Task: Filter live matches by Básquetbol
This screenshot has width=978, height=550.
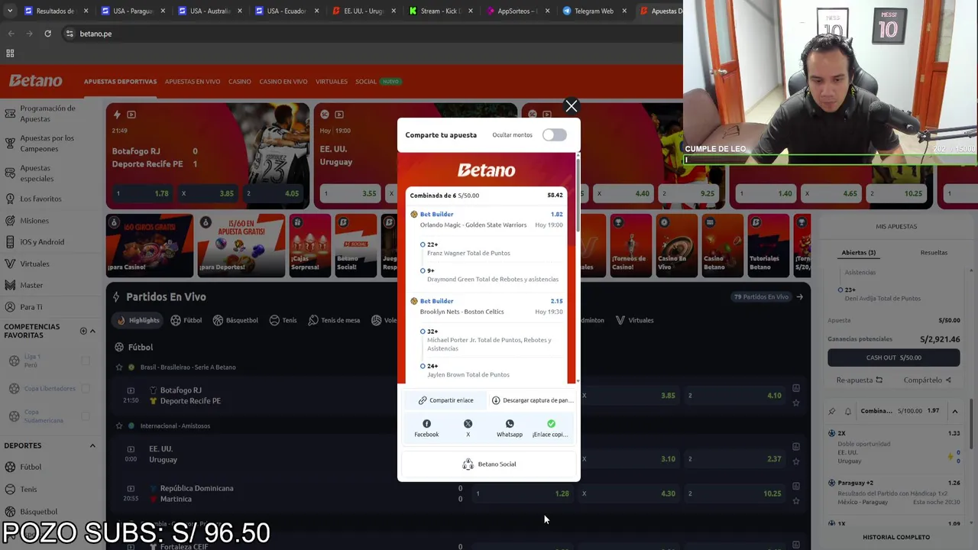Action: tap(235, 320)
